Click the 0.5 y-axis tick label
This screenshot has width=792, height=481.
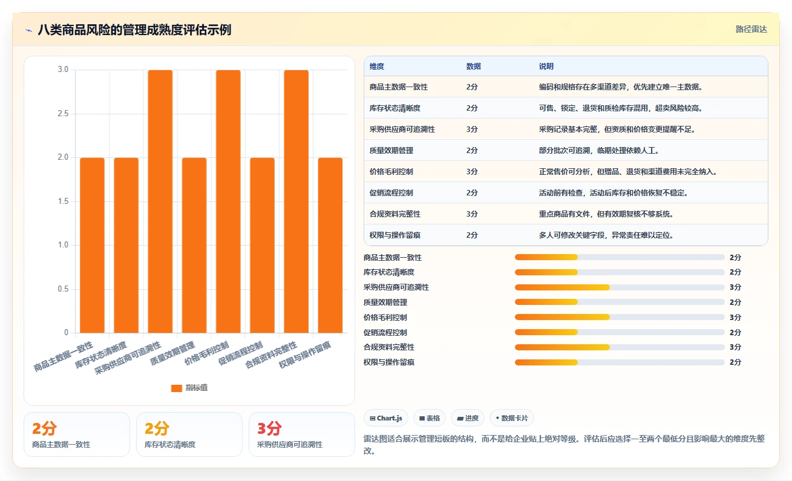(x=63, y=289)
